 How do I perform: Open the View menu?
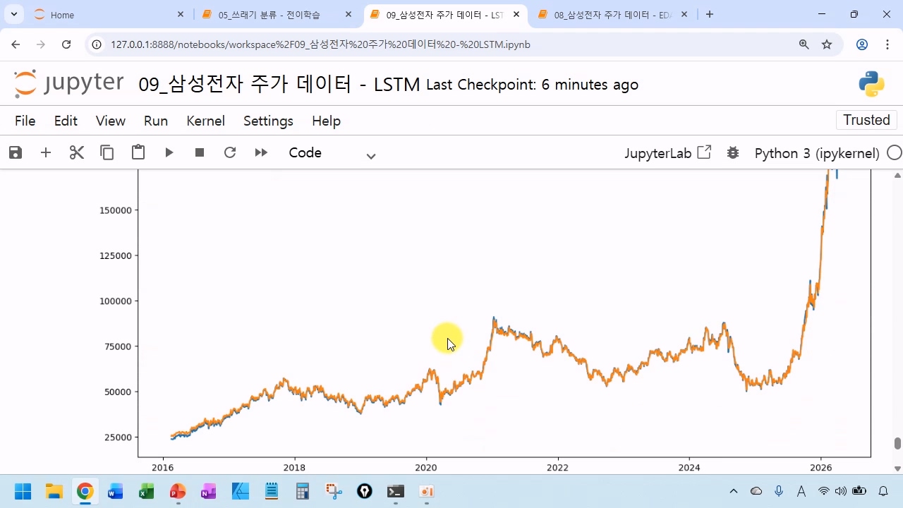tap(111, 121)
